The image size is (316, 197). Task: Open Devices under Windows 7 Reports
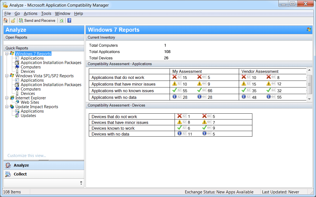tap(28, 71)
